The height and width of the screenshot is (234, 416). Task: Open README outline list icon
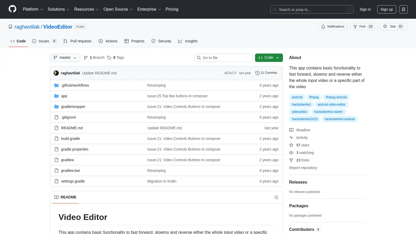click(276, 197)
